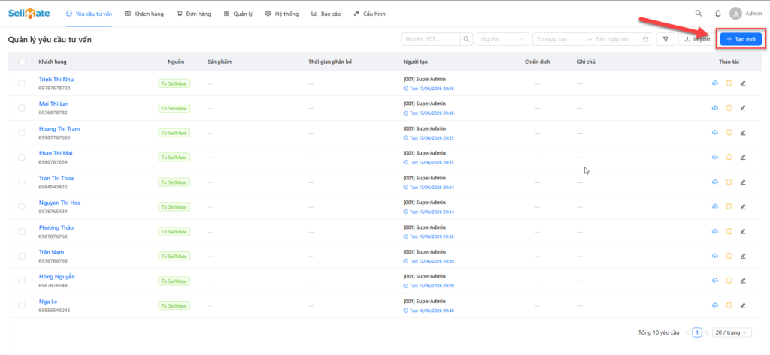Open customer link Trần Nam
This screenshot has width=770, height=355.
click(x=50, y=252)
